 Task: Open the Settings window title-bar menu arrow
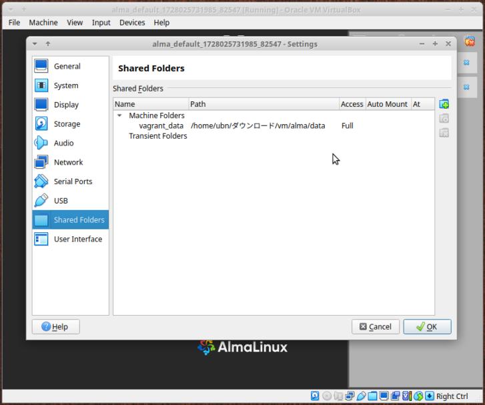(35, 43)
